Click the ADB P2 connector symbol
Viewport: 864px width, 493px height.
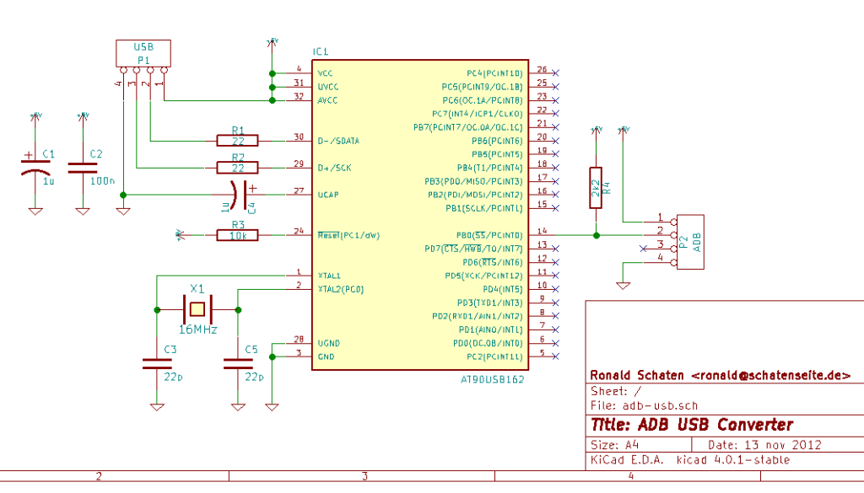691,242
